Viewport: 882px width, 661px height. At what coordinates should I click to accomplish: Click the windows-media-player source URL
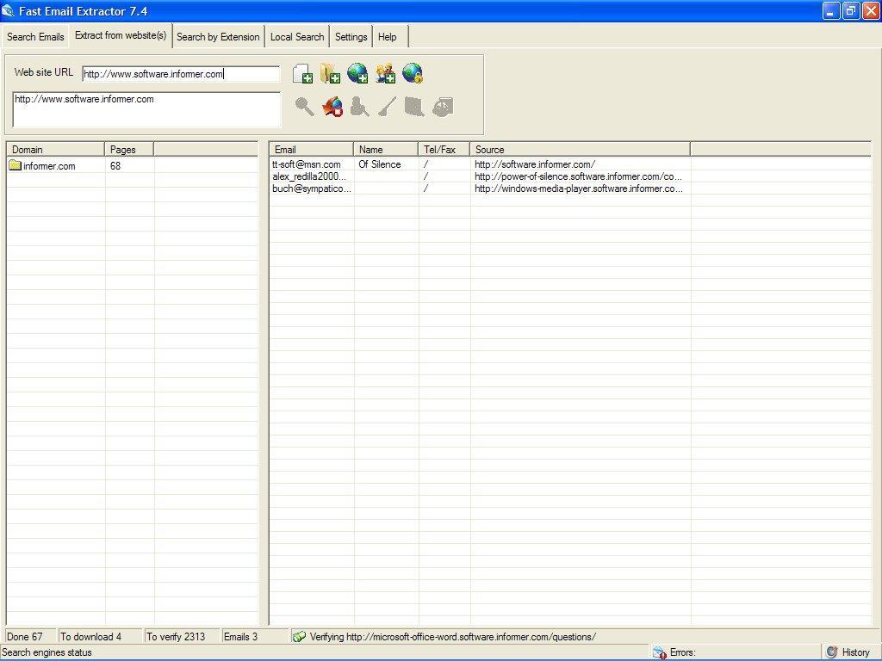click(x=579, y=188)
